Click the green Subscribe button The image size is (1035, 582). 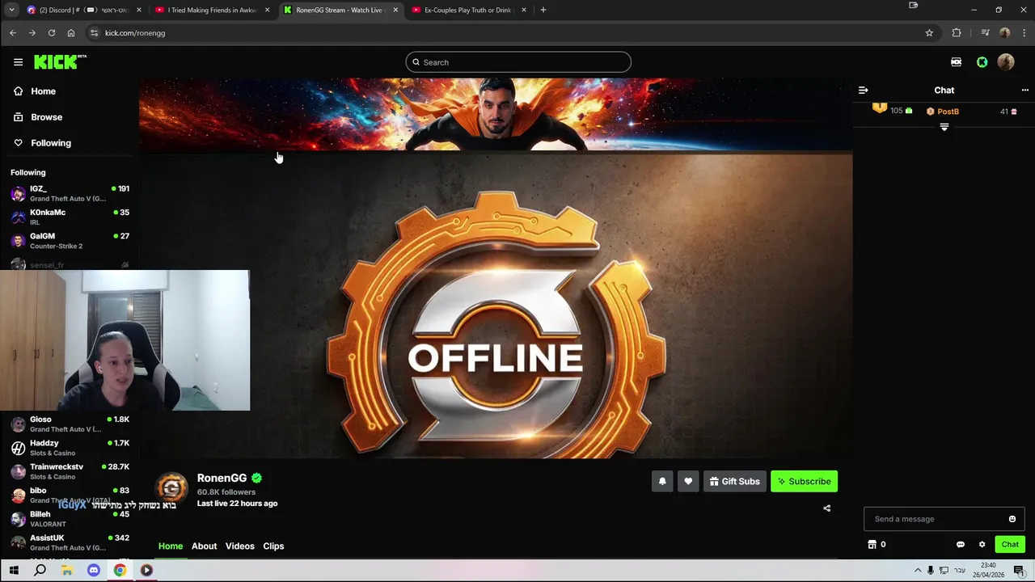tap(804, 481)
